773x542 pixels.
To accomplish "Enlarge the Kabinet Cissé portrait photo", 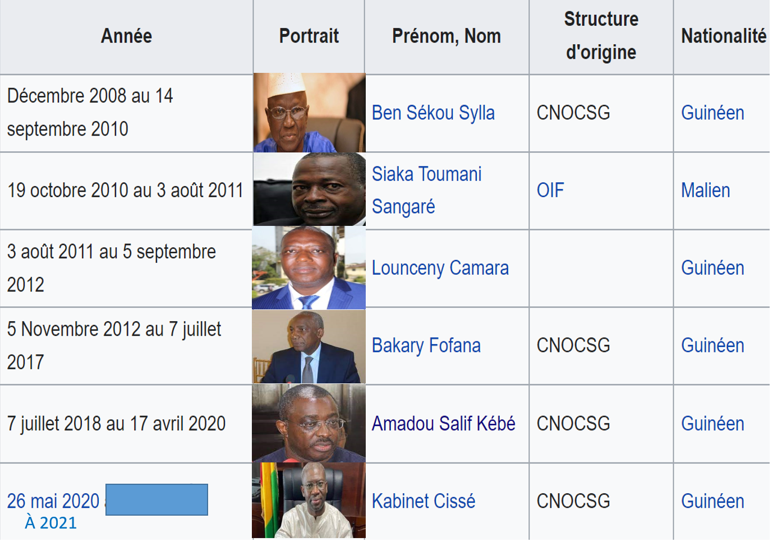I will (309, 501).
